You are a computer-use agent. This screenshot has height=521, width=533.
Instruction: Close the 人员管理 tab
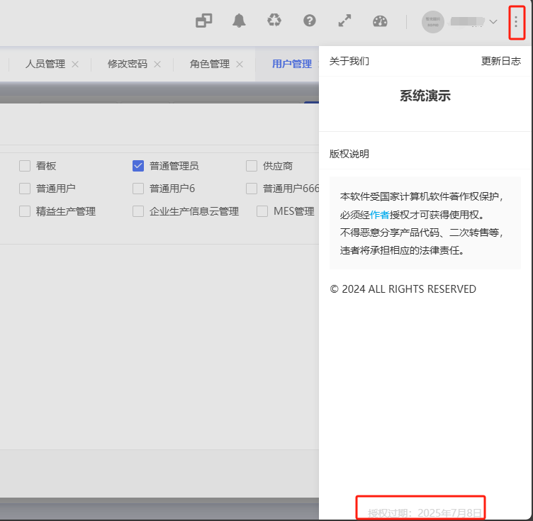point(75,64)
